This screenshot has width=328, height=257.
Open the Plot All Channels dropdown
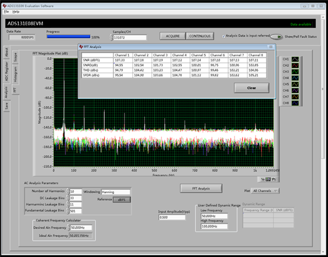pos(265,191)
